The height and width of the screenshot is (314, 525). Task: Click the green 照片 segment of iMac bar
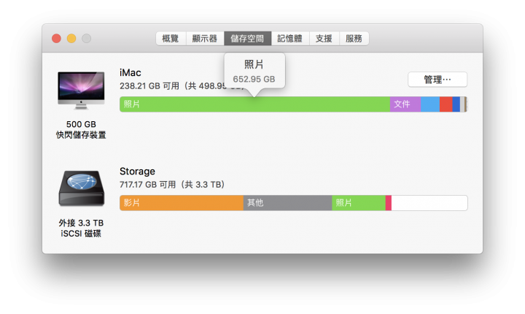click(254, 104)
